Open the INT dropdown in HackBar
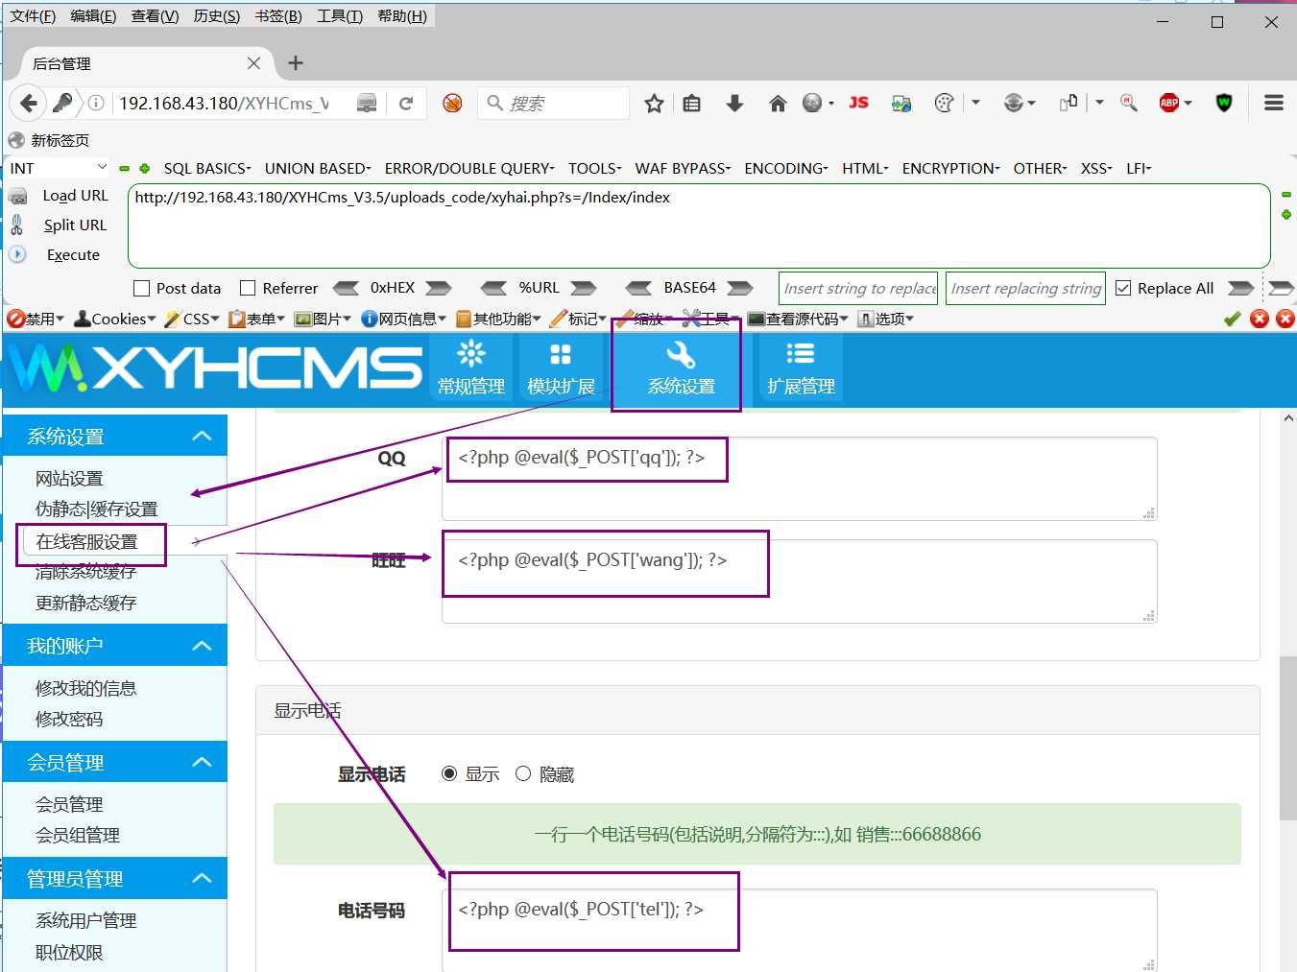Image resolution: width=1297 pixels, height=972 pixels. pyautogui.click(x=58, y=168)
